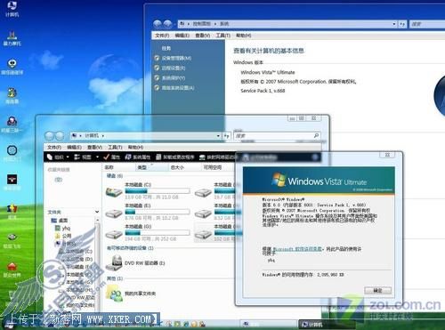Image resolution: width=445 pixels, height=330 pixels.
Task: Open Advanced system settings (高级系统设置) link
Action: click(178, 88)
